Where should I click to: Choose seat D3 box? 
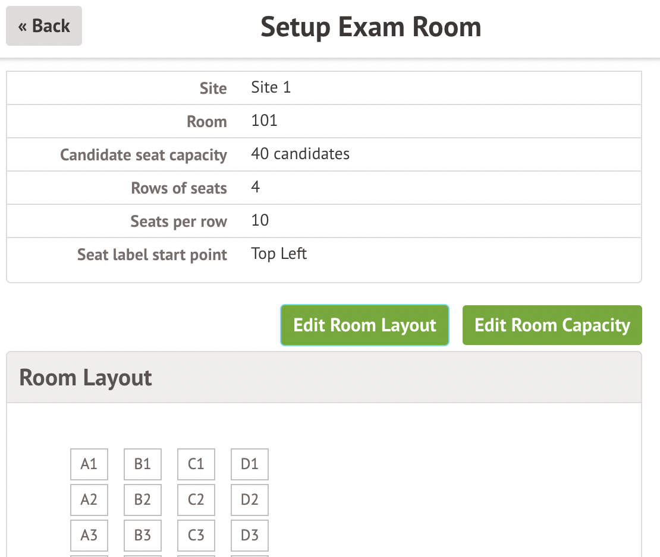(250, 536)
